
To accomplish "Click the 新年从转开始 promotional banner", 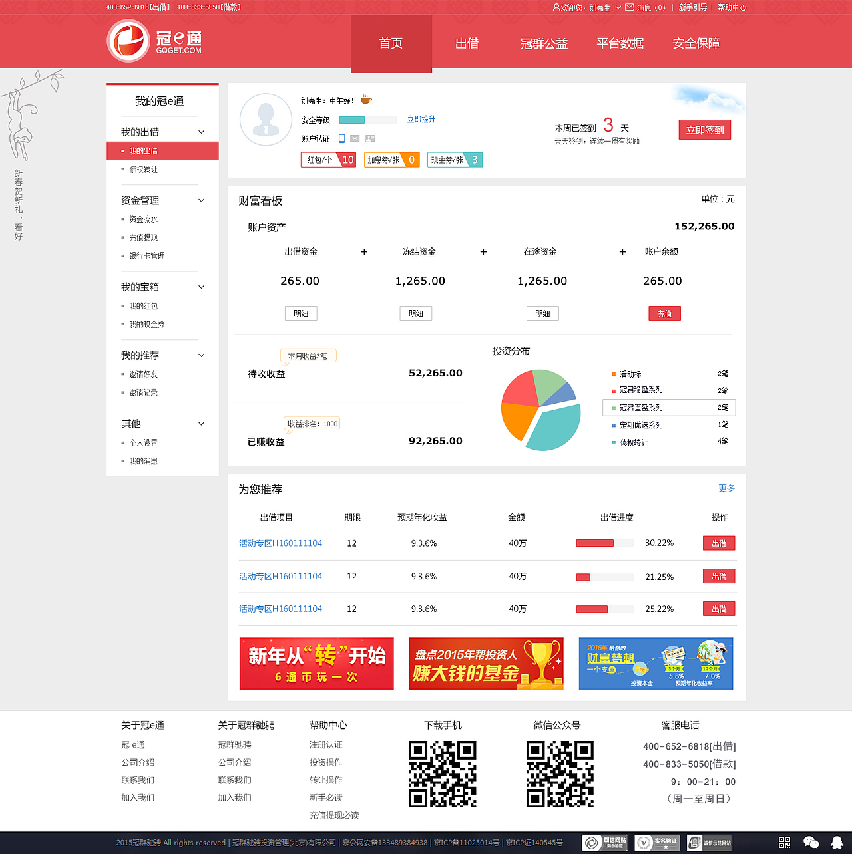I will pyautogui.click(x=316, y=663).
